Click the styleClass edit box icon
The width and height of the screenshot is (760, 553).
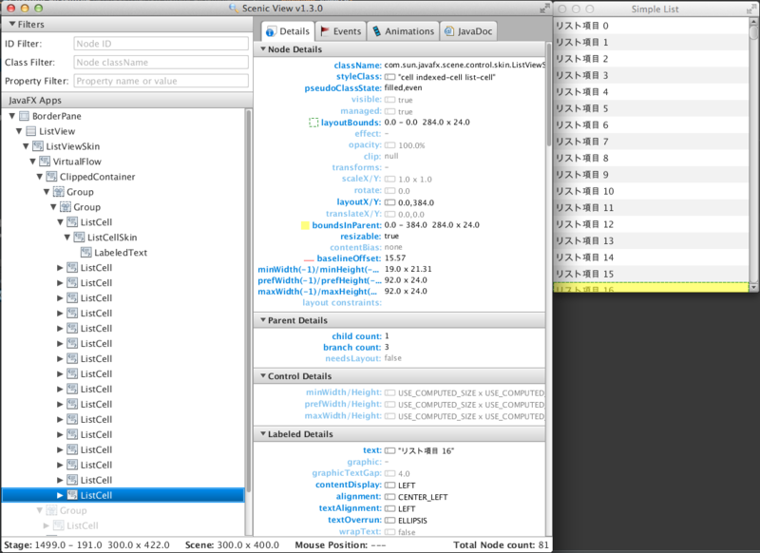click(x=389, y=77)
